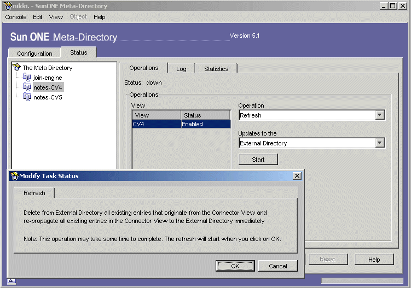Open the Edit menu
411x288 pixels.
37,17
